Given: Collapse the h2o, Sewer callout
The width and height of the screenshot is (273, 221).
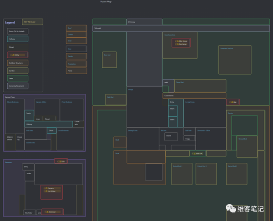Looking at the screenshot, I should click(176, 41).
